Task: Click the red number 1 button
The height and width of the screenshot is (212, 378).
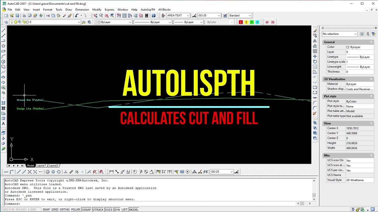Action: tap(241, 22)
